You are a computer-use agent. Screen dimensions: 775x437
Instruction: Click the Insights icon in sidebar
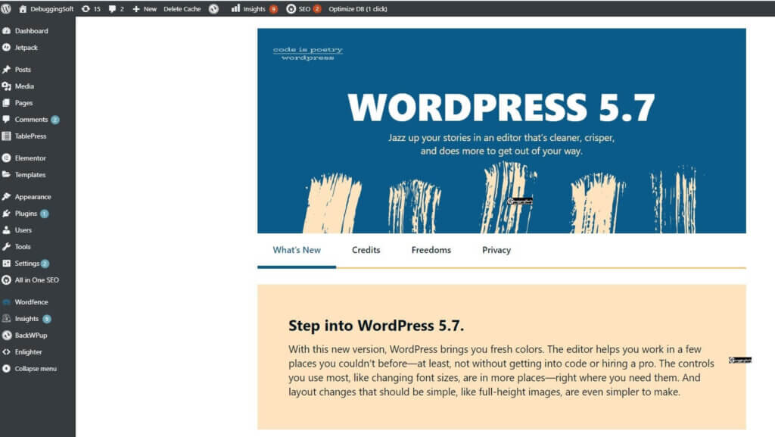pyautogui.click(x=6, y=319)
